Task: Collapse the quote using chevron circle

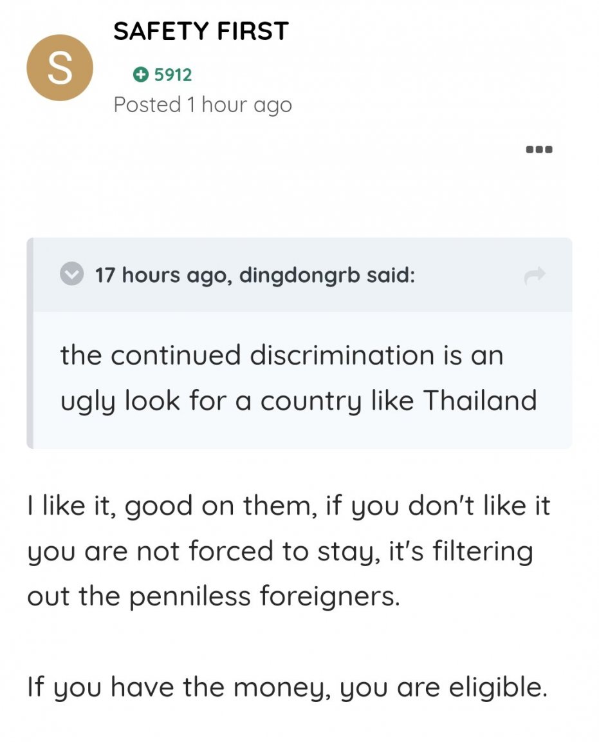Action: tap(72, 274)
